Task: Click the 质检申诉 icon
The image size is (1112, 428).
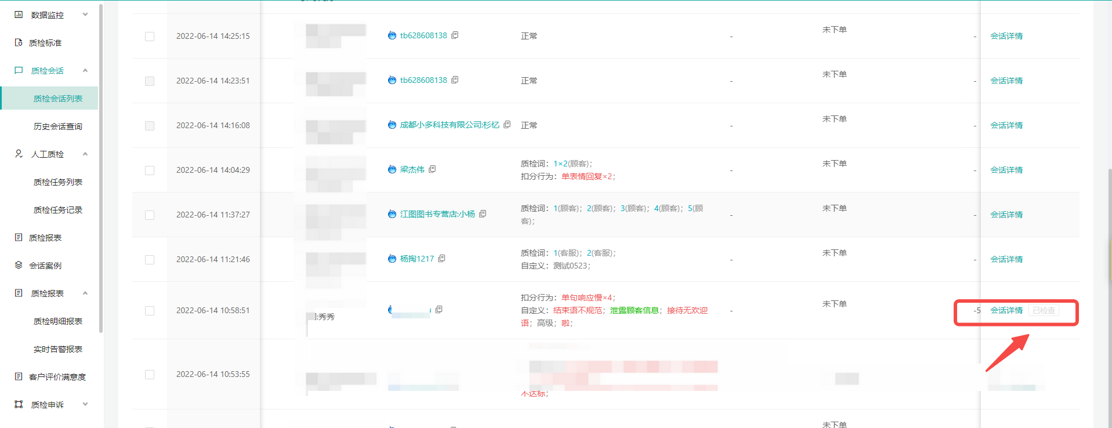Action: point(19,404)
